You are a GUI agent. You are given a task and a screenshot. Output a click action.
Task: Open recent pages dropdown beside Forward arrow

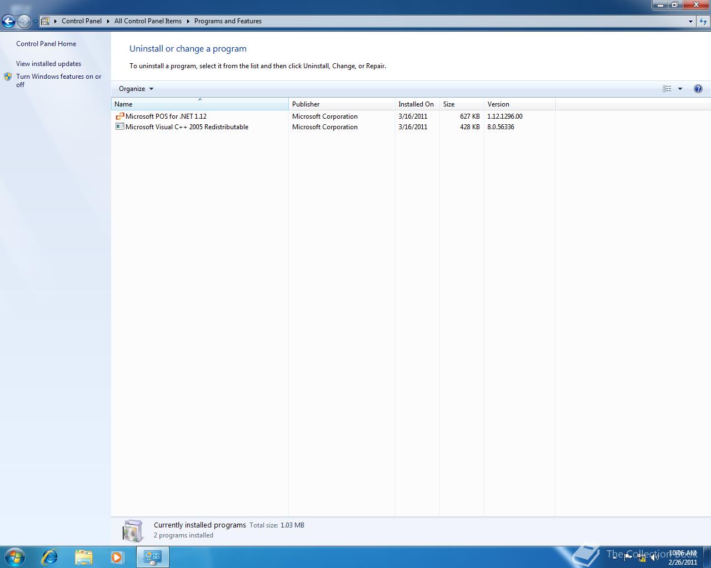point(35,22)
